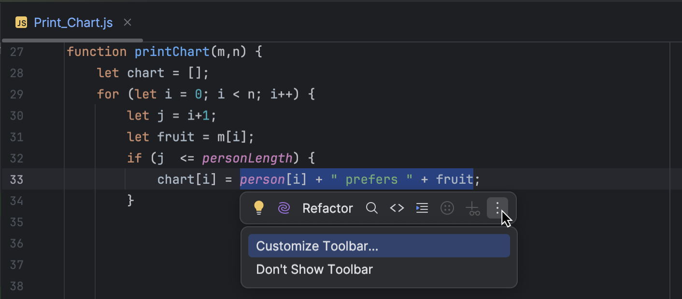Click the magnifier search icon on floating toolbar

click(x=372, y=208)
